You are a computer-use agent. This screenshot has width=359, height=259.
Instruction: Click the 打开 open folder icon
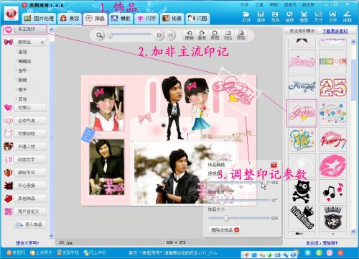coord(246,17)
